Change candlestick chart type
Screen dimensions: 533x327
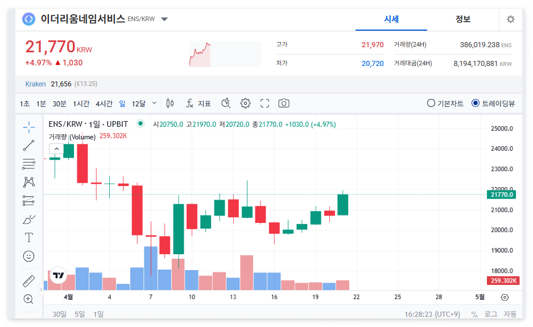pos(170,104)
